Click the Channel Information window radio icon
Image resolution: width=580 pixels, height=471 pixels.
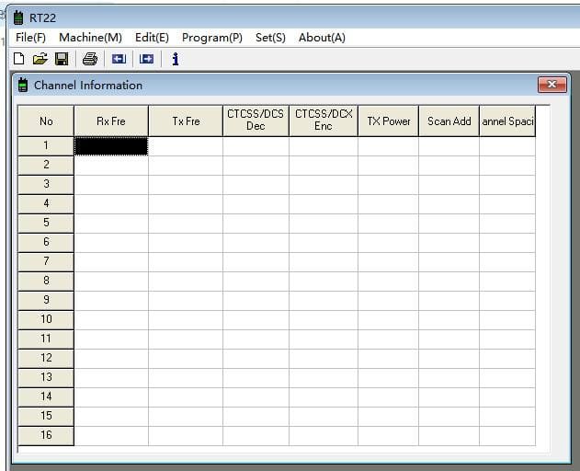tap(23, 86)
